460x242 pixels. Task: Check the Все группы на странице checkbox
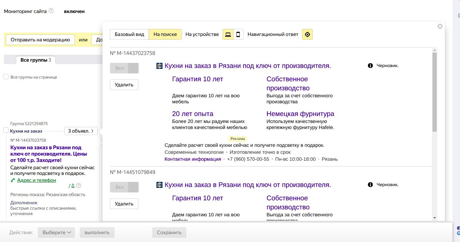coord(6,77)
